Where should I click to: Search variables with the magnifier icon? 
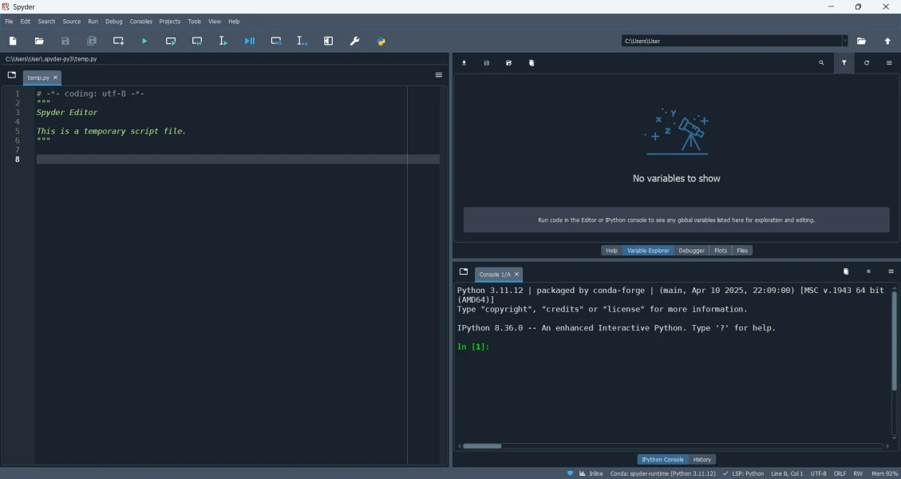[x=821, y=63]
